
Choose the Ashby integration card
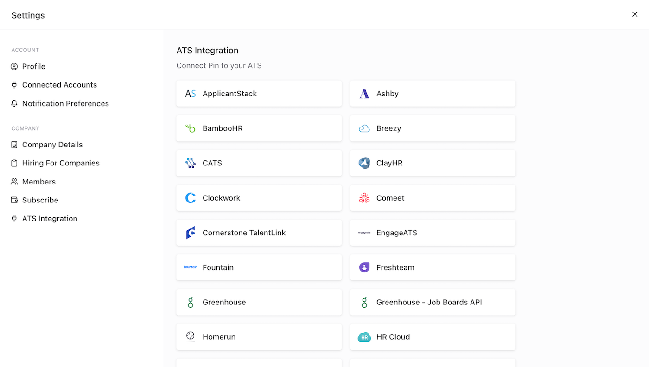[x=433, y=94]
